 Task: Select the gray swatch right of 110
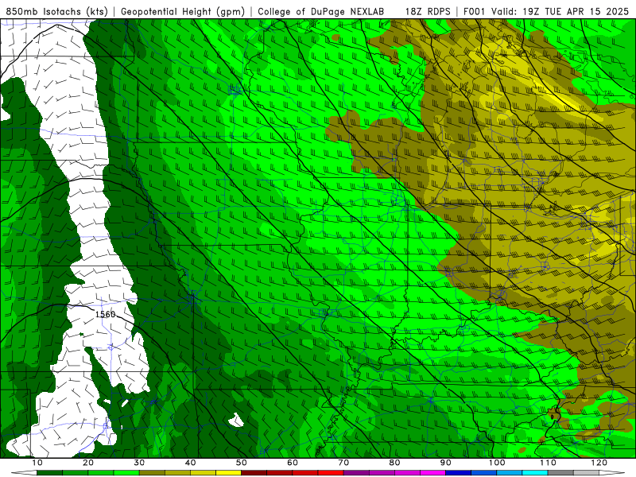tap(560, 473)
